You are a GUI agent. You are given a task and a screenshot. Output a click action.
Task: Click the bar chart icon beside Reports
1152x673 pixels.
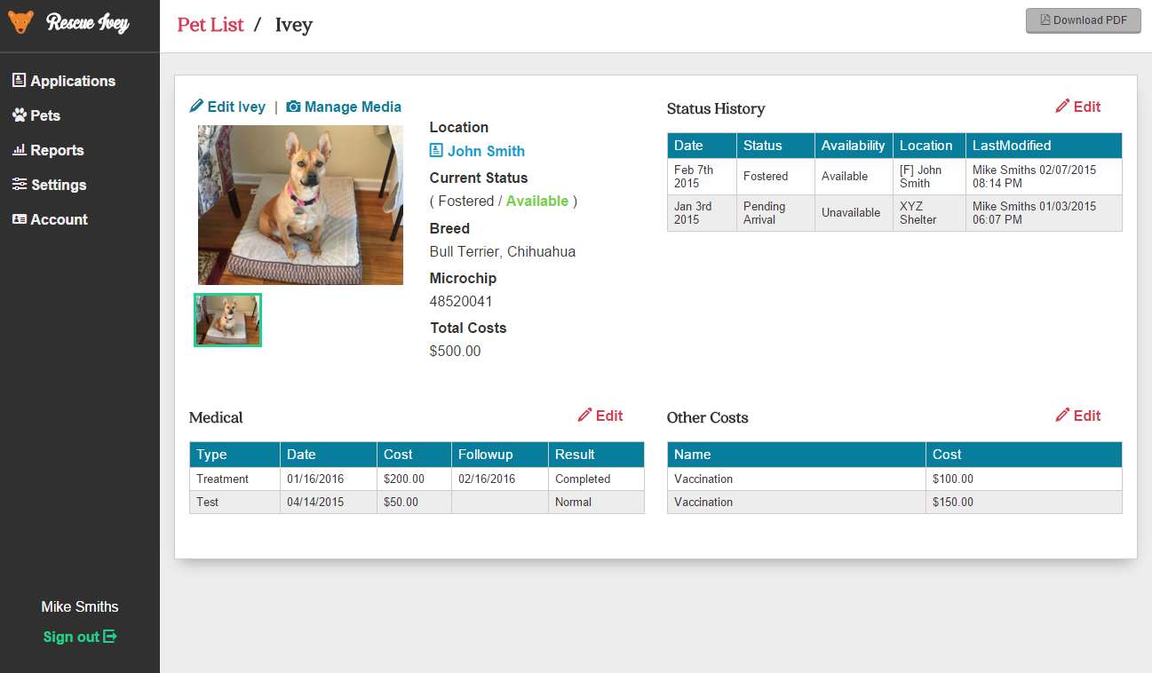pyautogui.click(x=19, y=150)
